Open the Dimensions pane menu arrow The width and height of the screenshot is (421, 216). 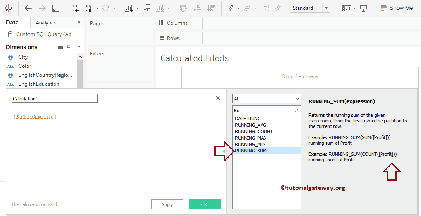click(x=79, y=47)
